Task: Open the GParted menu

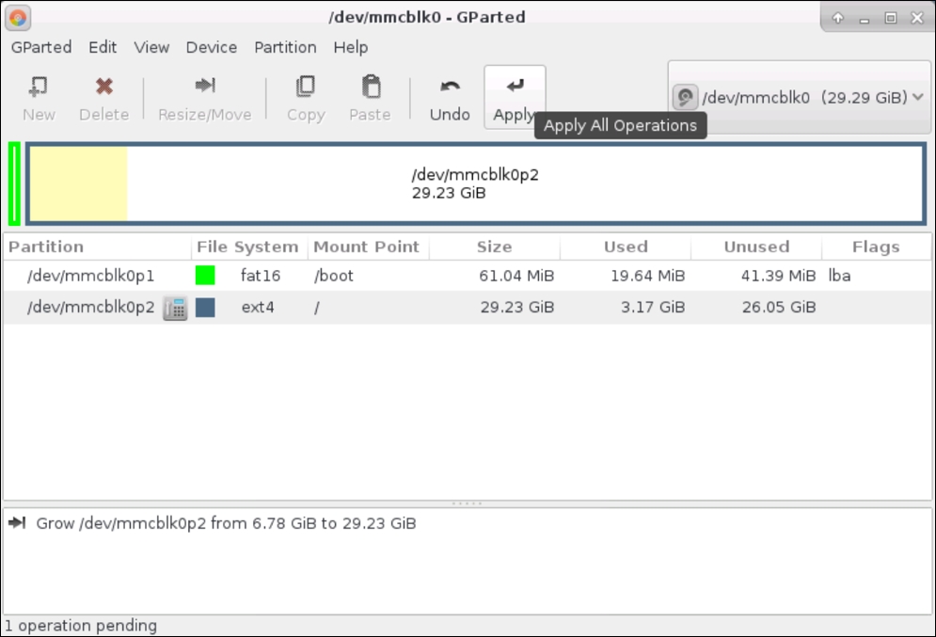Action: [40, 47]
